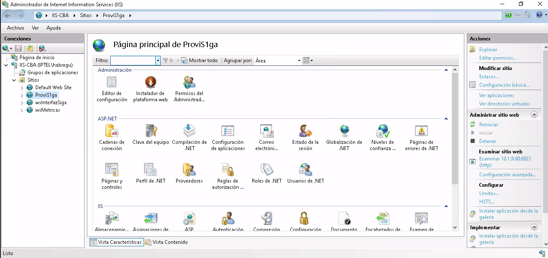Open Cadenas de conexión
Image resolution: width=548 pixels, height=258 pixels.
click(112, 138)
